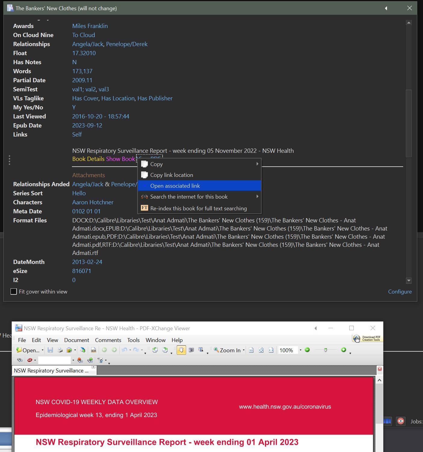
Task: Click the green zoom out minus button
Action: coord(307,350)
